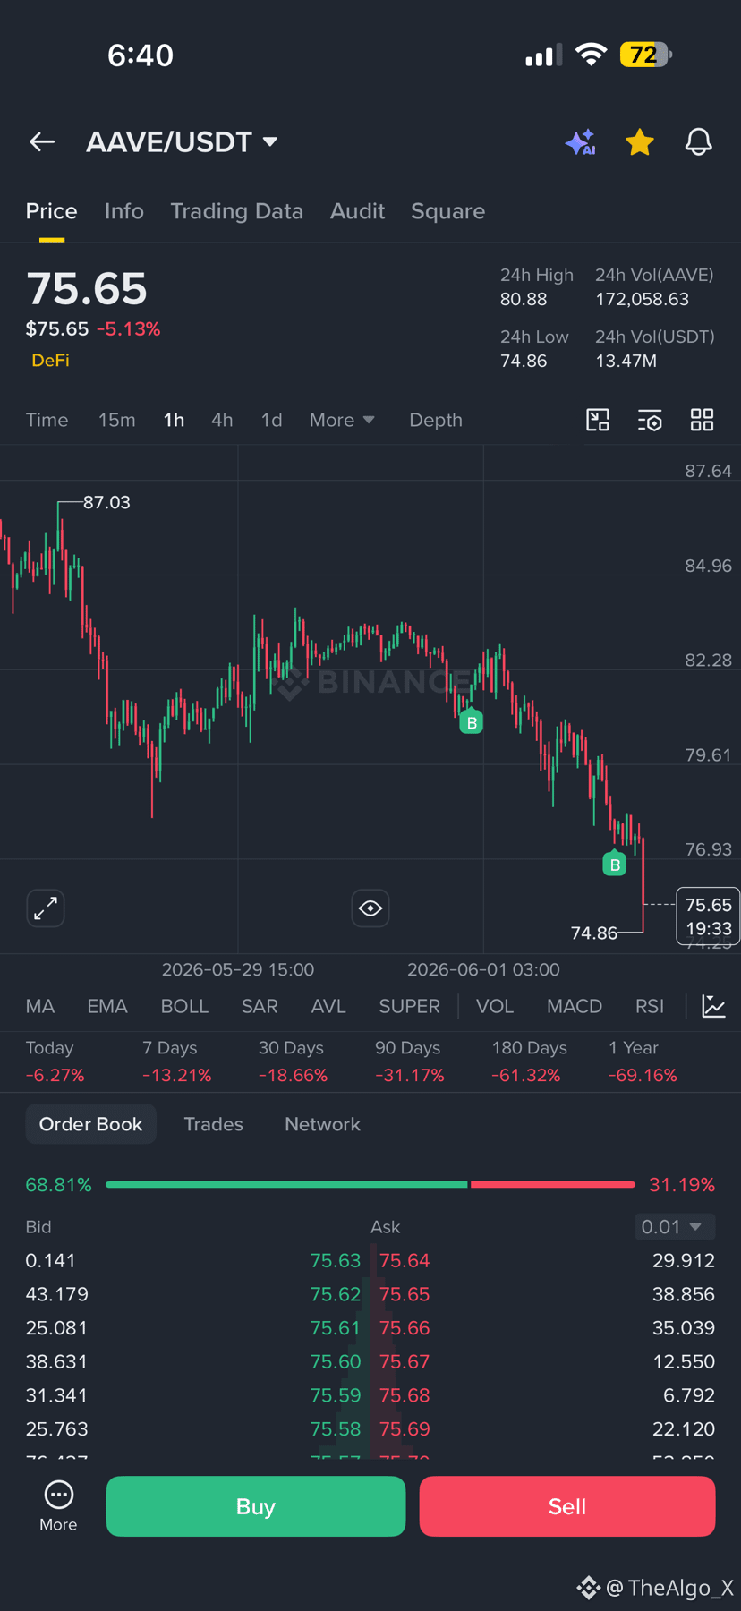Screen dimensions: 741x1611
Task: Tap the upper B buy marker near 82
Action: pos(472,721)
